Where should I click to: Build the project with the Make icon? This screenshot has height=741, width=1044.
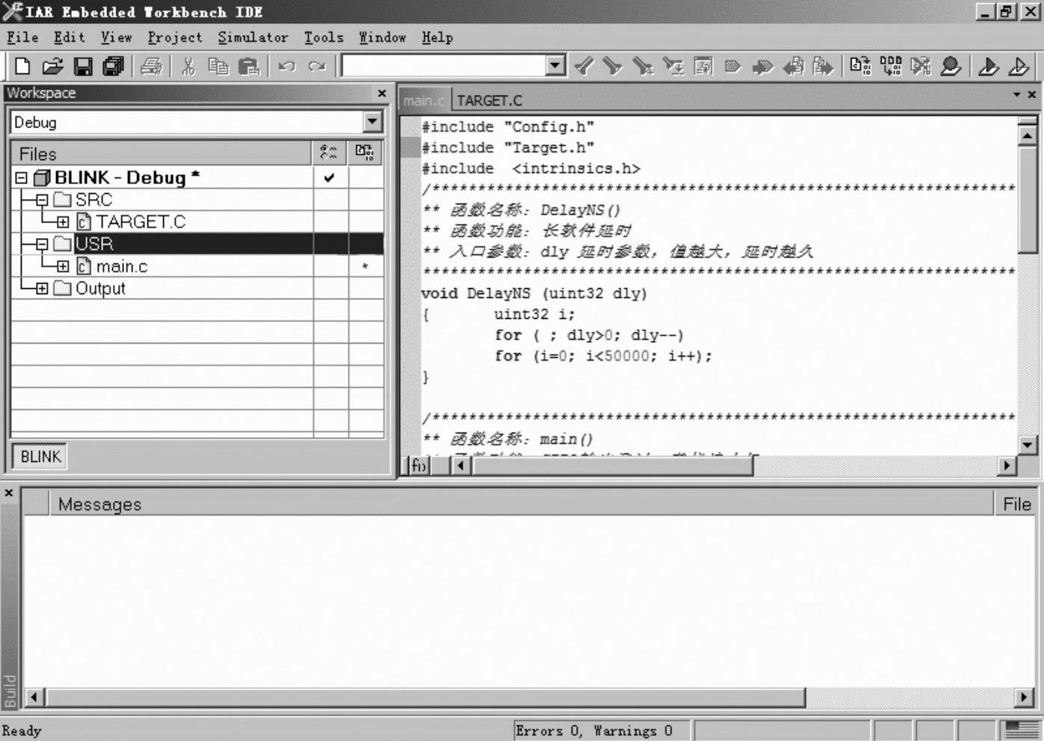tap(891, 67)
